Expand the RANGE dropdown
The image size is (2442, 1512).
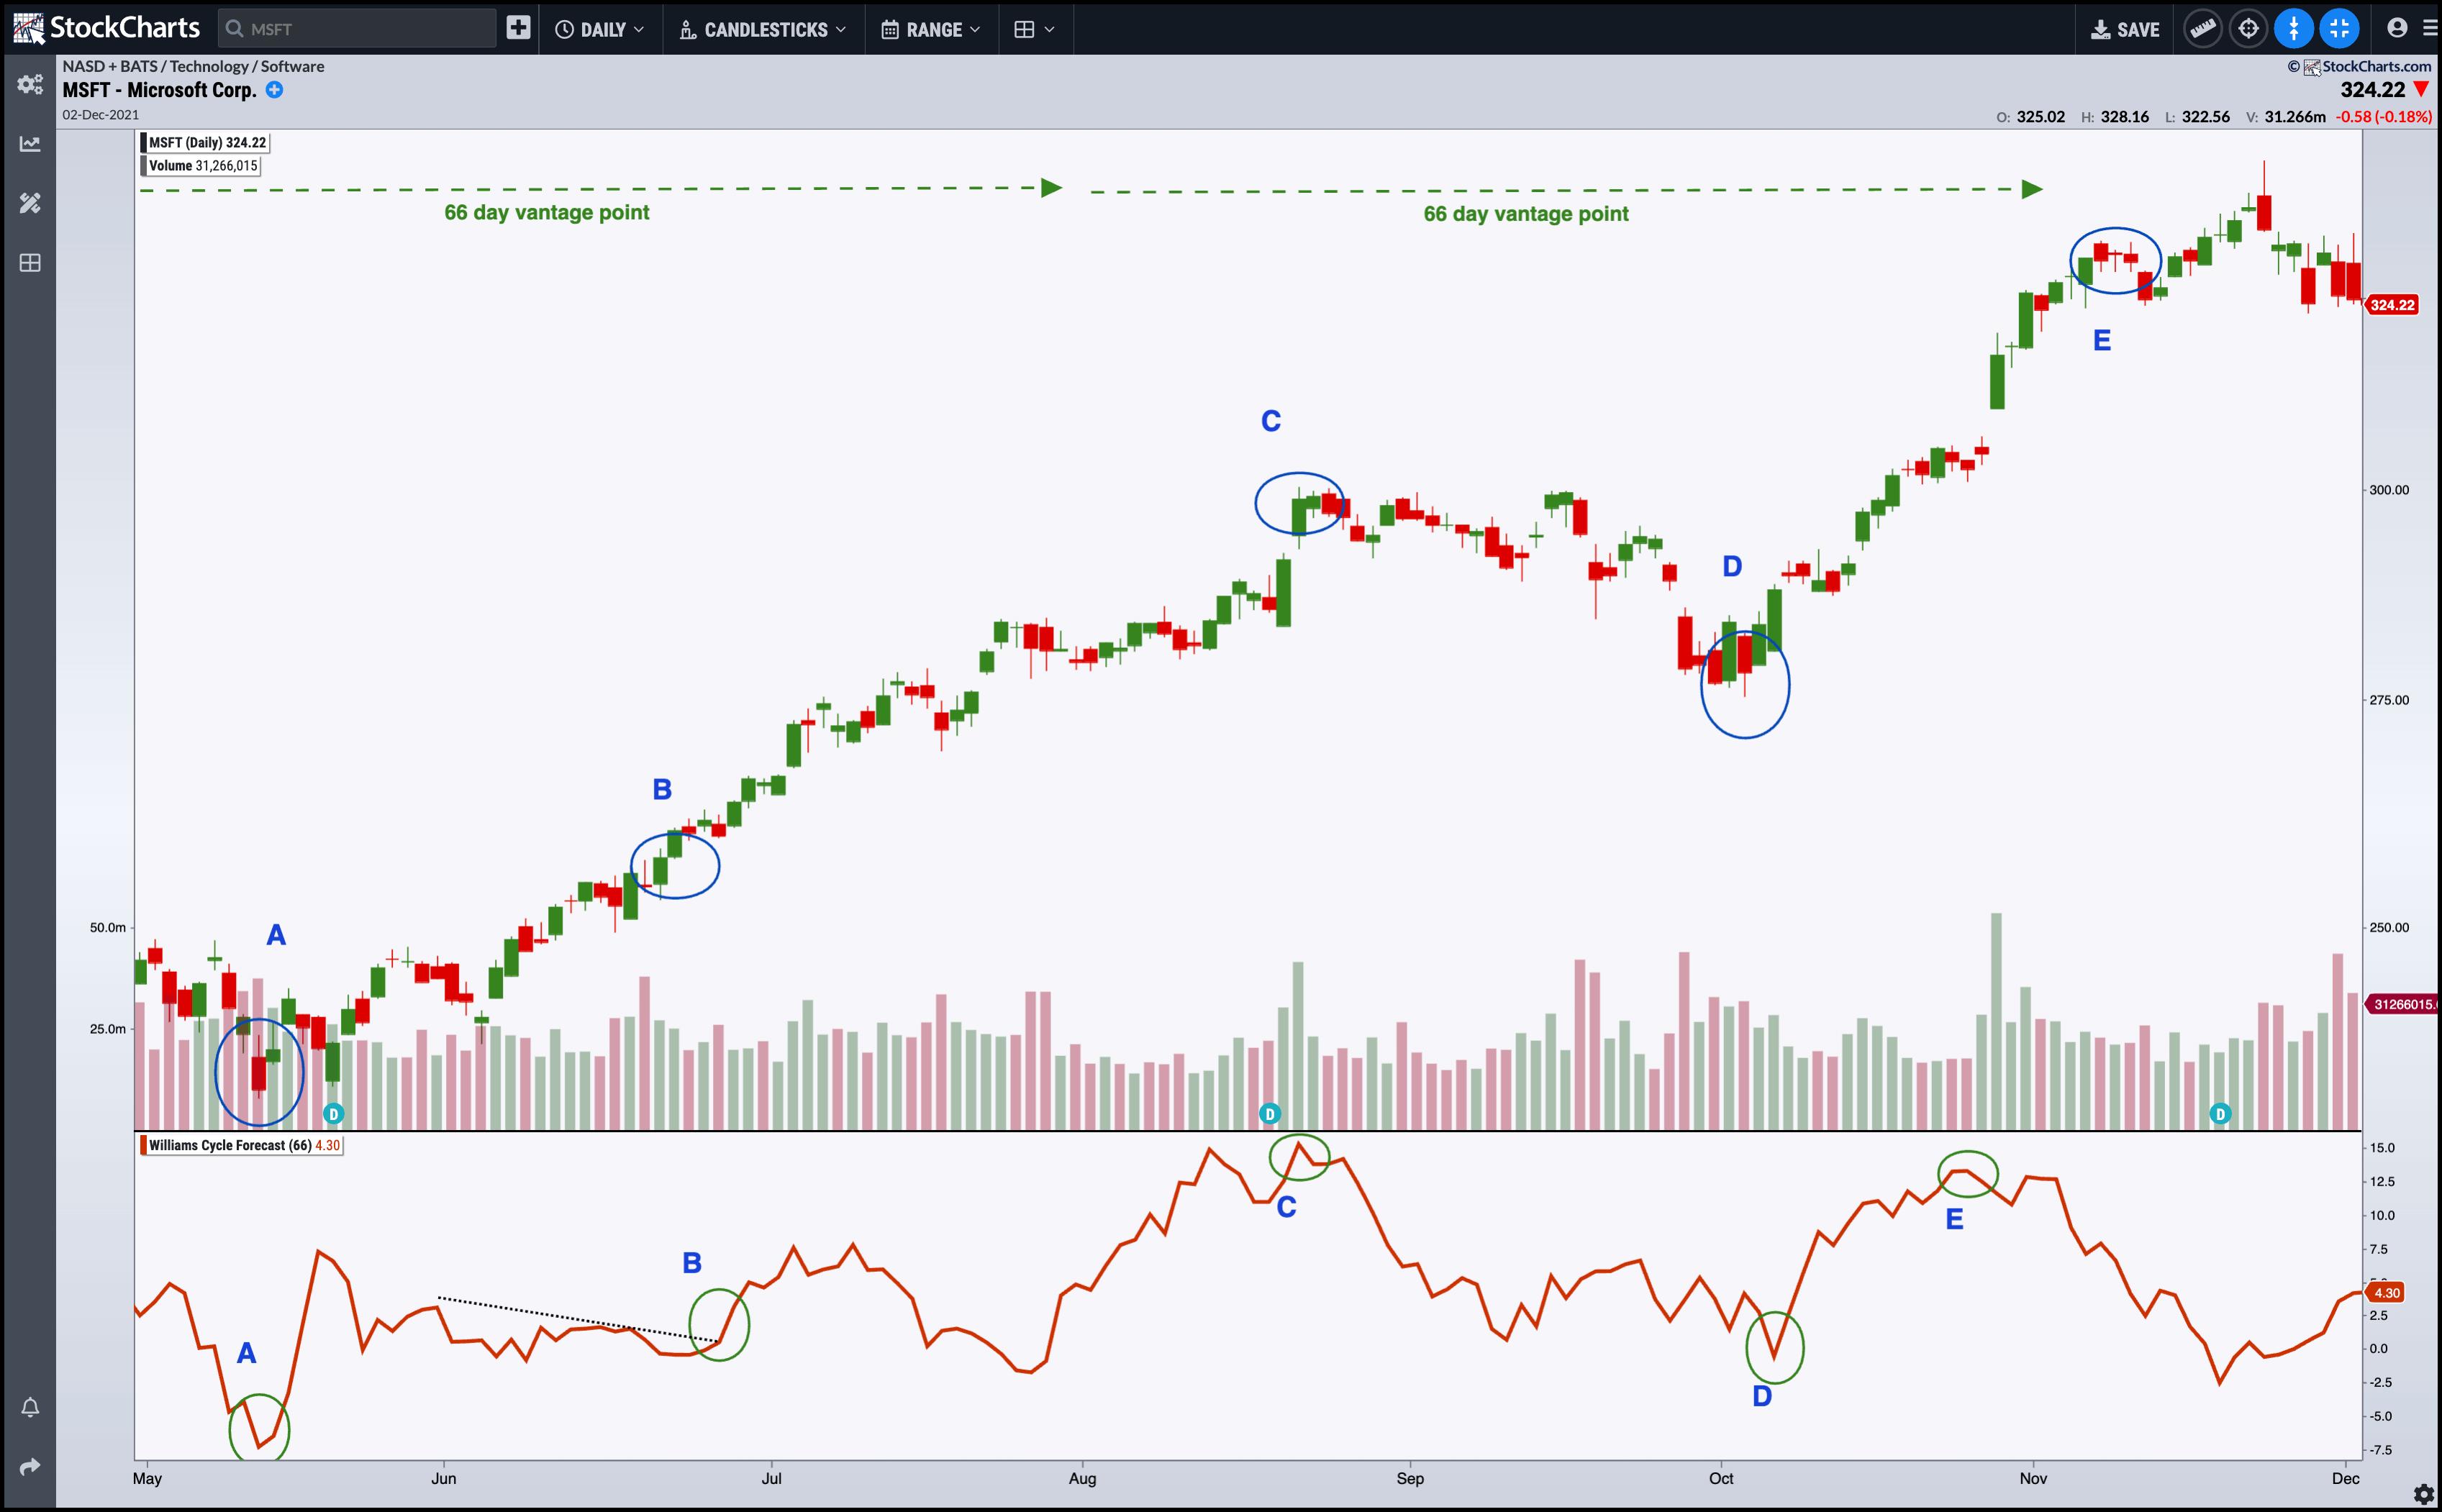(x=931, y=29)
